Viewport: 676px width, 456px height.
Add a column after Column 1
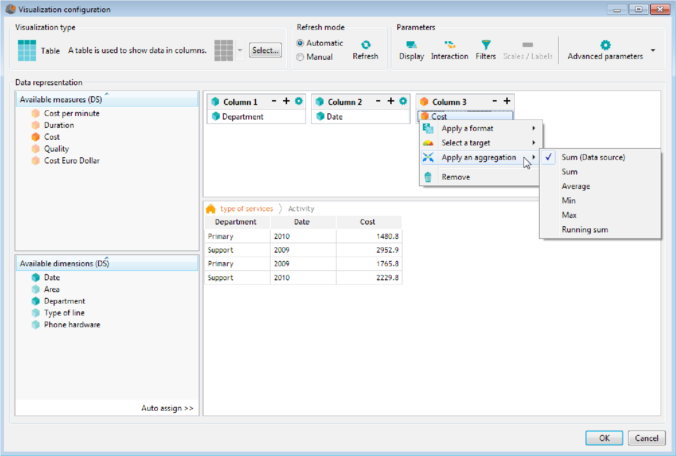(x=286, y=101)
